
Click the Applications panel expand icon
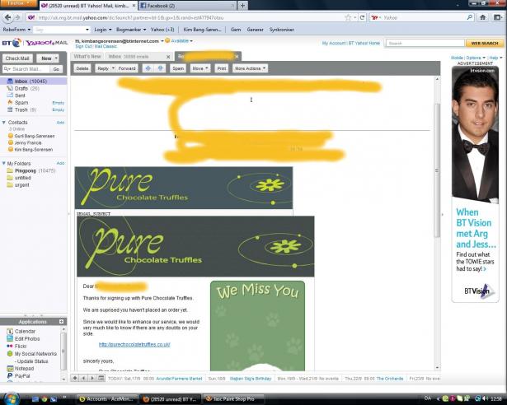click(x=62, y=322)
